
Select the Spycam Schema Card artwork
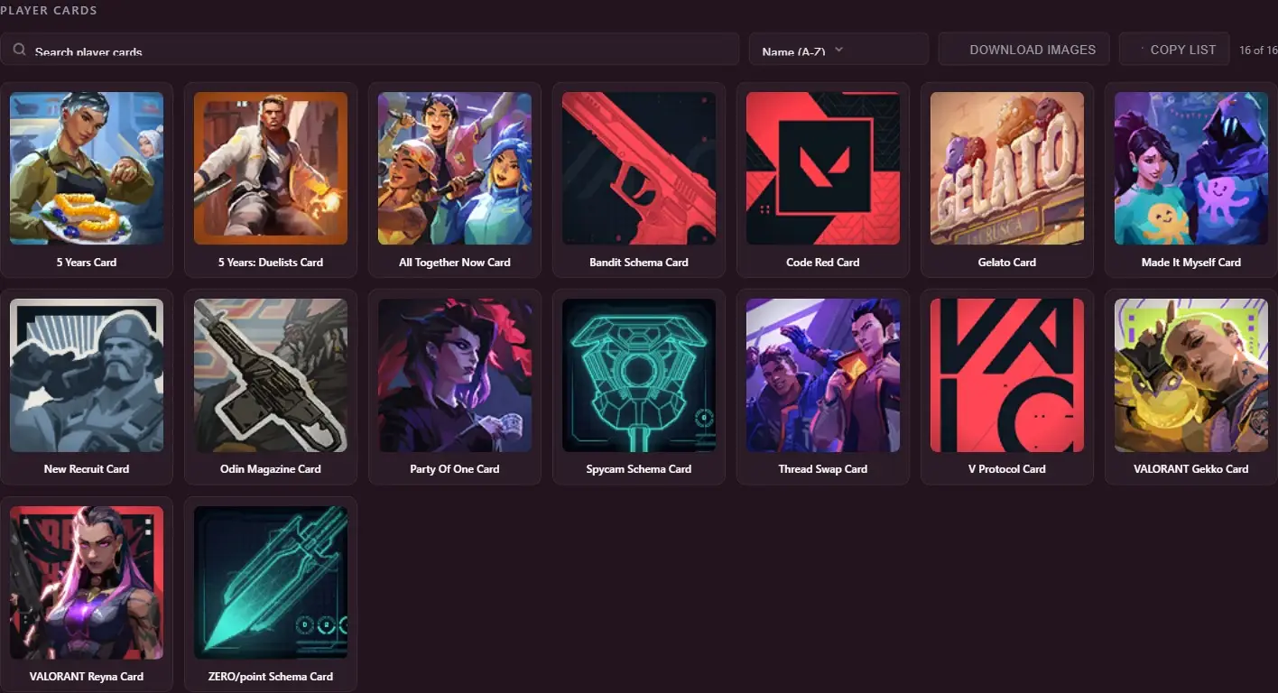[x=639, y=375]
